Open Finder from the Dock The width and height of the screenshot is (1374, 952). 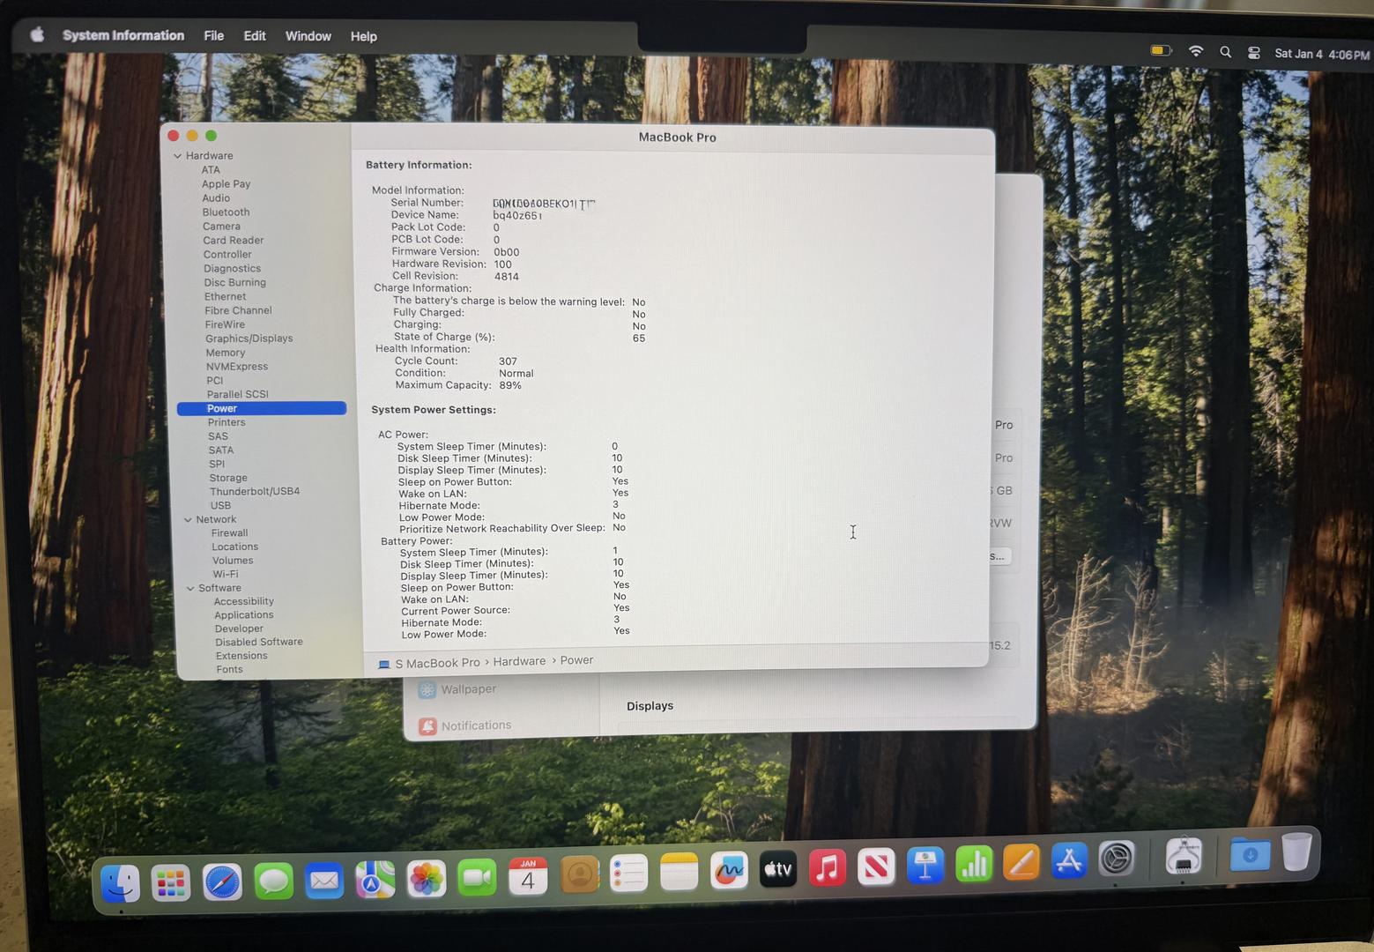pyautogui.click(x=120, y=882)
